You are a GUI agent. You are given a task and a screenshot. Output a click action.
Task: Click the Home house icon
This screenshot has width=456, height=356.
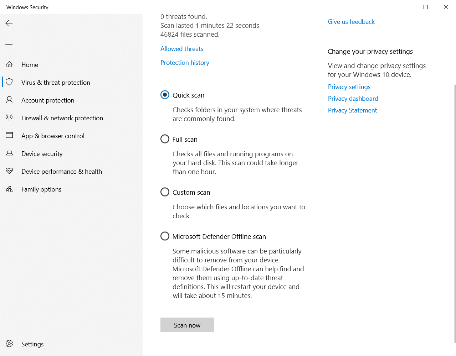9,64
